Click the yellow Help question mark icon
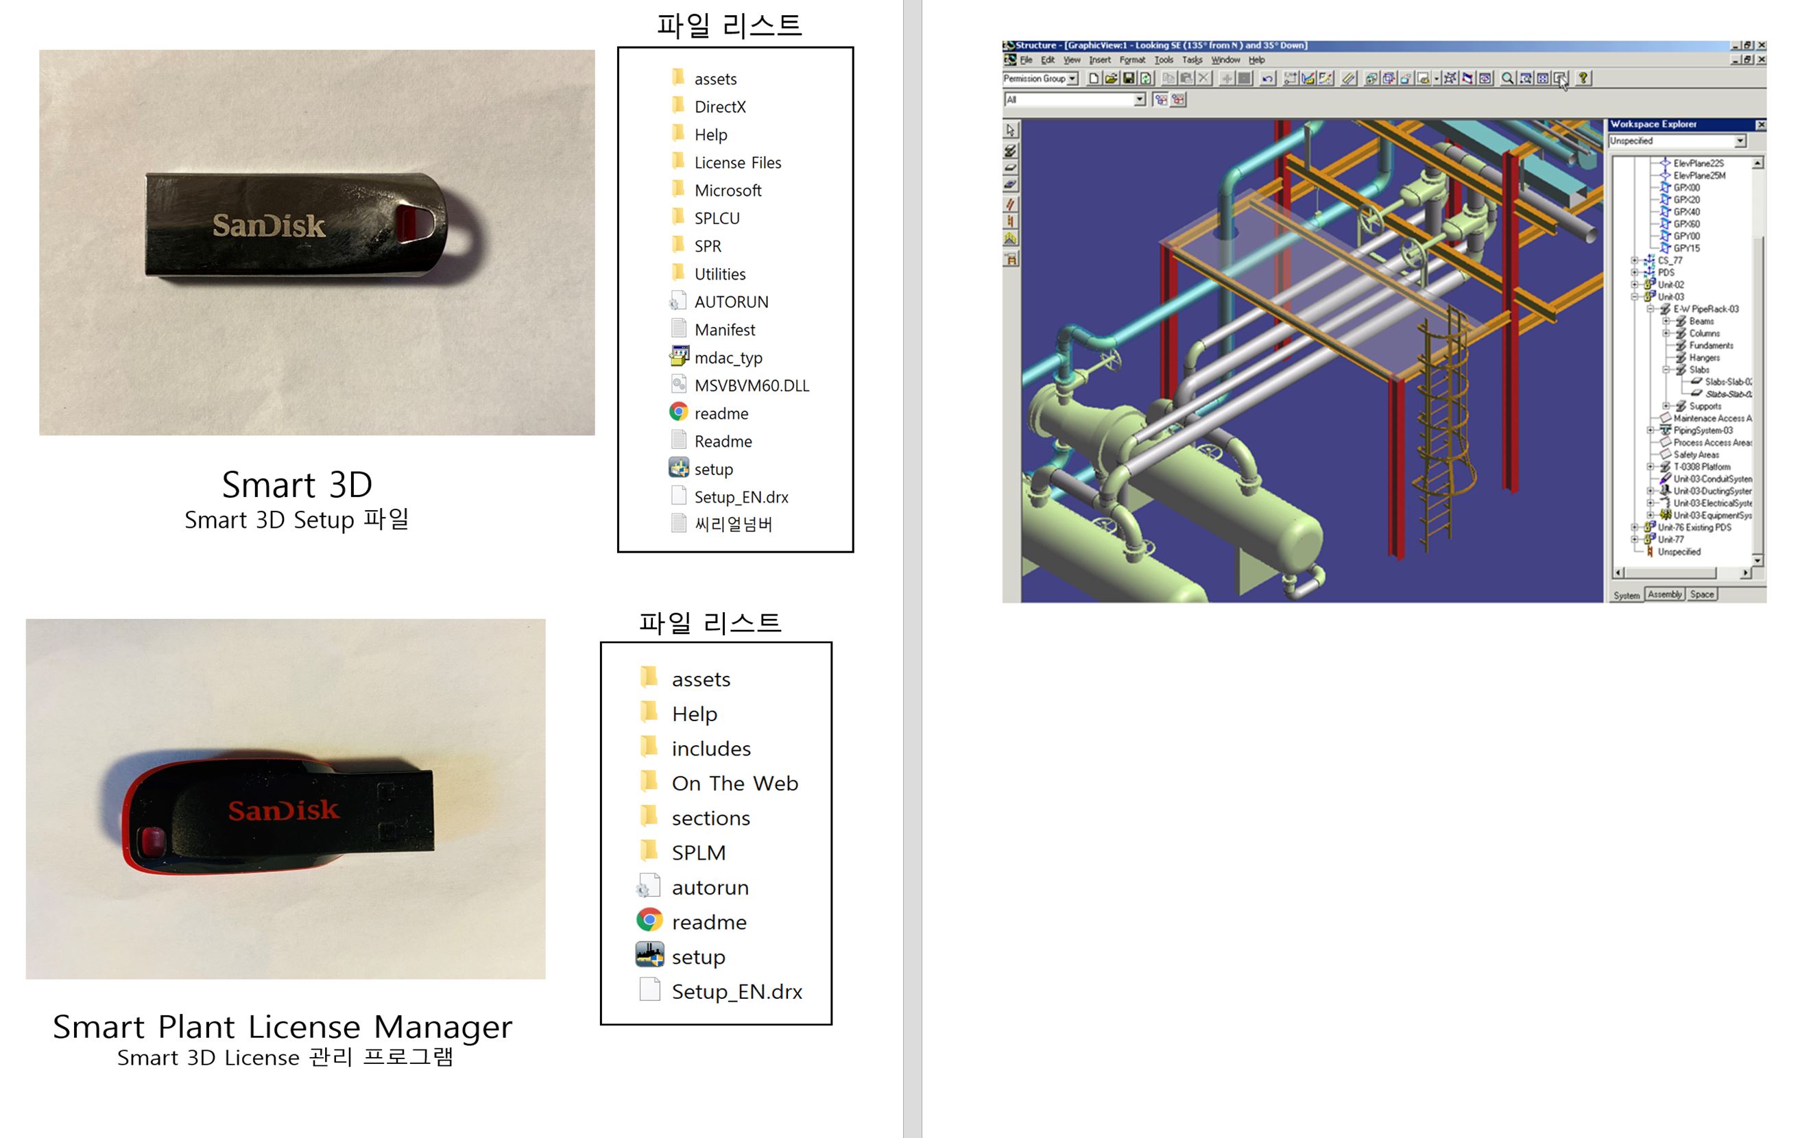The width and height of the screenshot is (1811, 1138). 1584,78
